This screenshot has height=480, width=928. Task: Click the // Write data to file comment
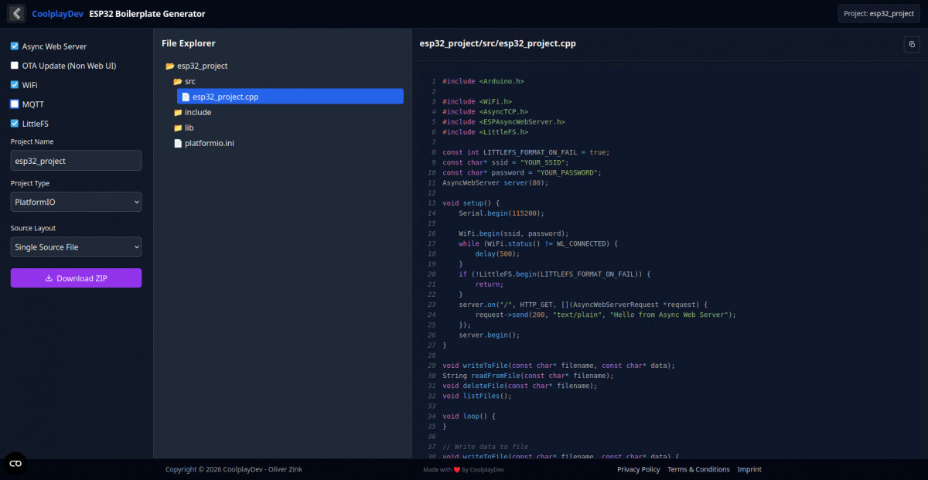(486, 447)
